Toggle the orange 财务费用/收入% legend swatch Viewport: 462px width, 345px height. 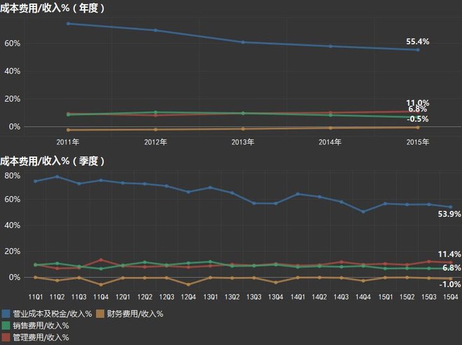(100, 313)
